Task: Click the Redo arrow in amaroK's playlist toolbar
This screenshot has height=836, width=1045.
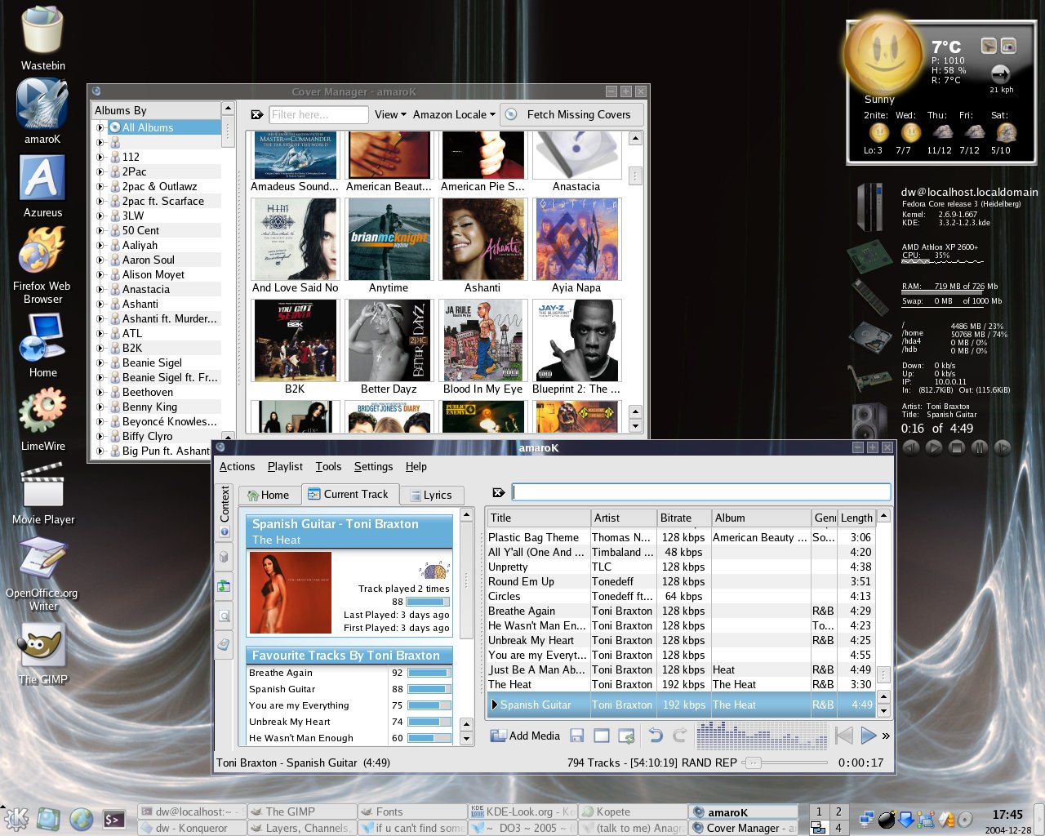Action: (679, 736)
